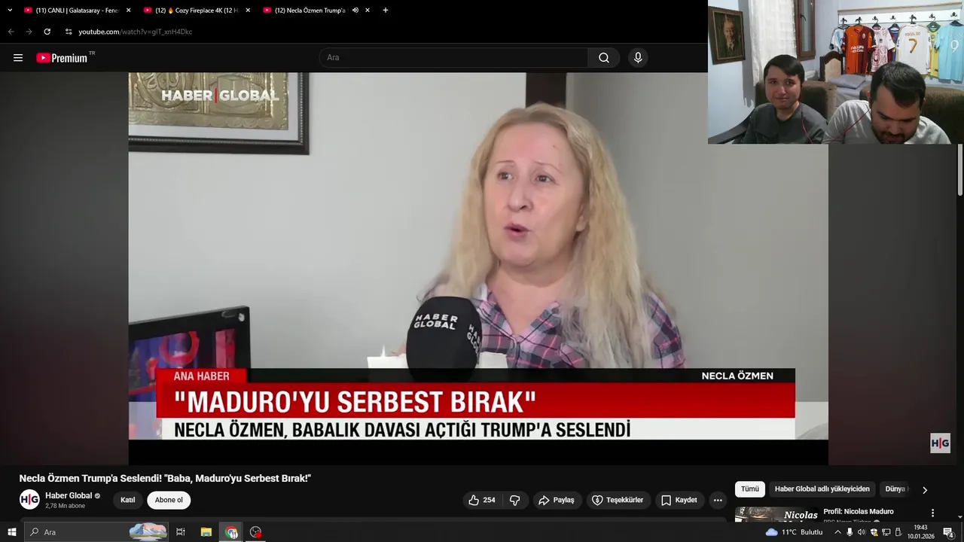Open the Haber Global channel avatar
Image resolution: width=964 pixels, height=542 pixels.
click(29, 499)
